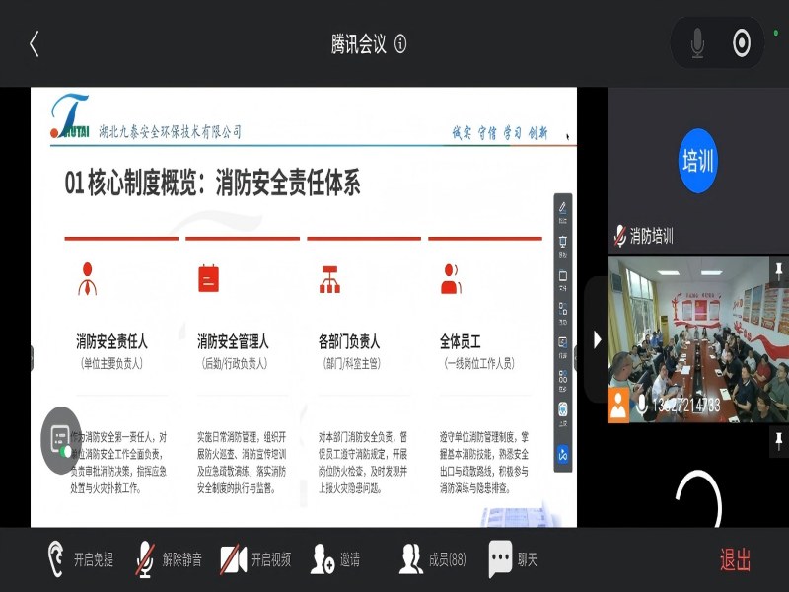
Task: Tap the muted mic icon beside 消防培训
Action: 619,235
